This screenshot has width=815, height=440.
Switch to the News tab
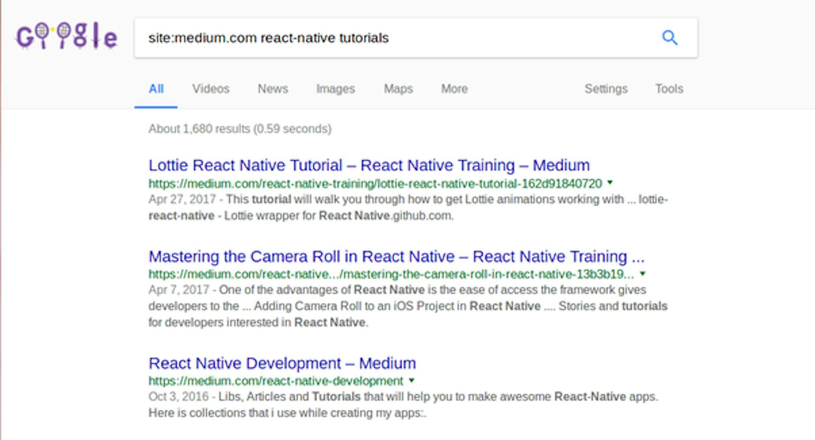[273, 89]
